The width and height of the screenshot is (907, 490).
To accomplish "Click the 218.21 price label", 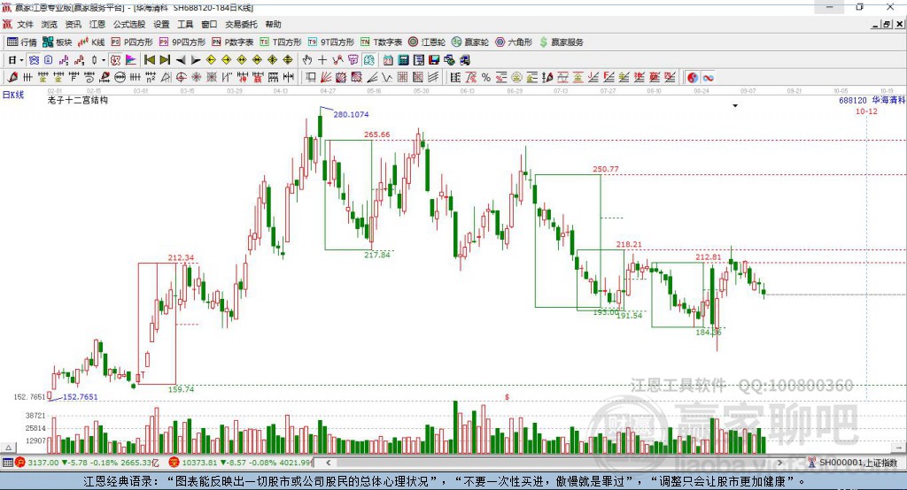I will (x=629, y=244).
